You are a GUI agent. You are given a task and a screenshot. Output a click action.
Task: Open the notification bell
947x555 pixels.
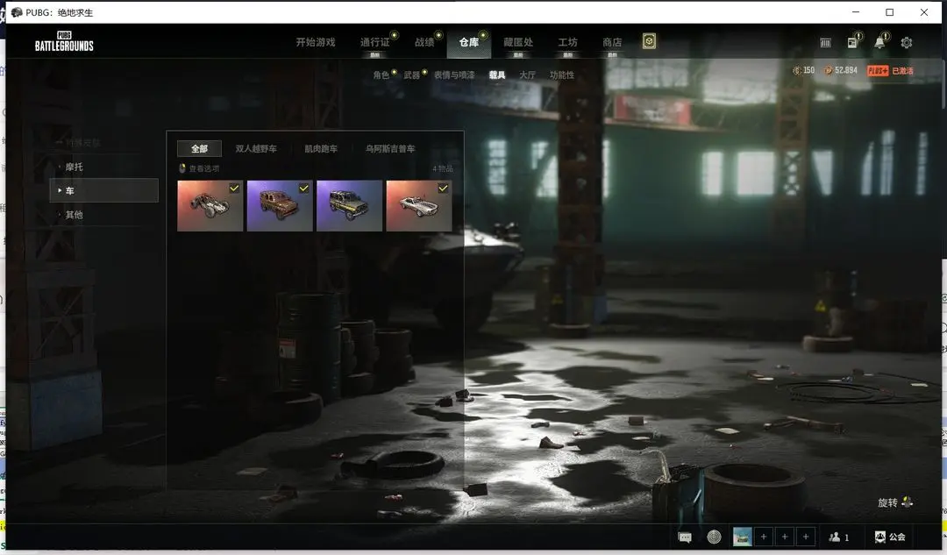click(x=879, y=42)
